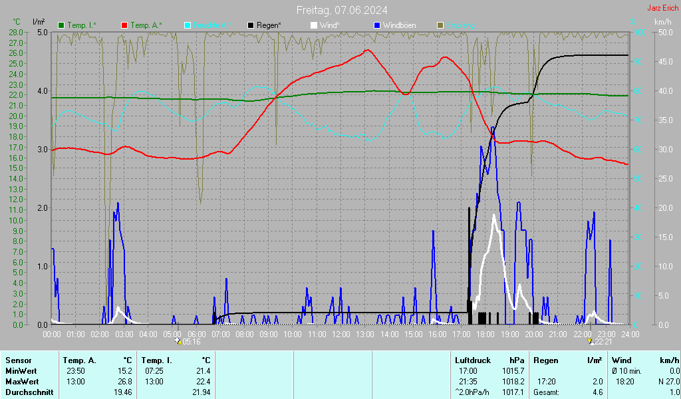
Task: Click the red Temp. A. legend square
Action: [124, 25]
